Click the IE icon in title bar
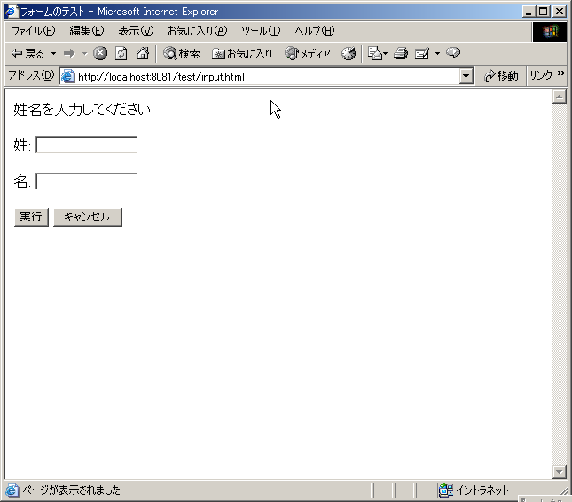 pos(12,12)
